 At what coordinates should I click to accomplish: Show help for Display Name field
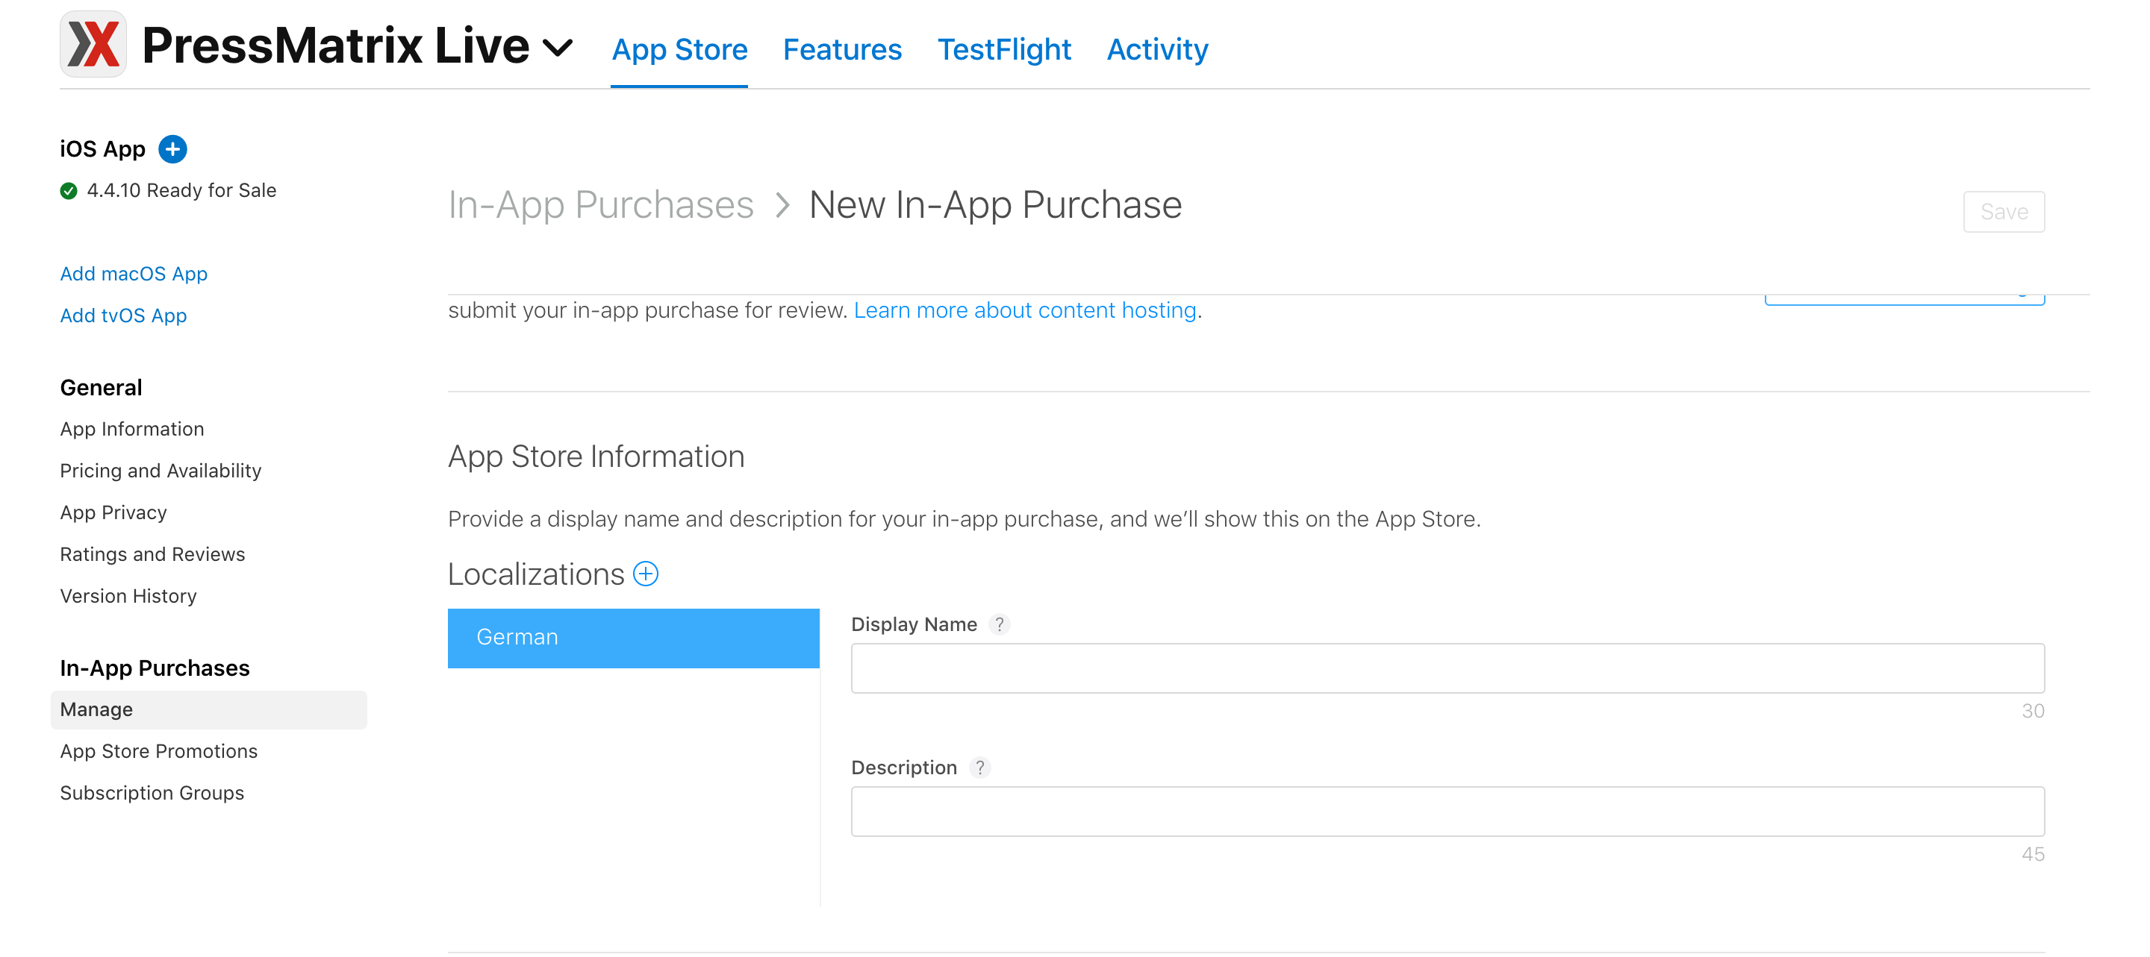click(x=999, y=624)
